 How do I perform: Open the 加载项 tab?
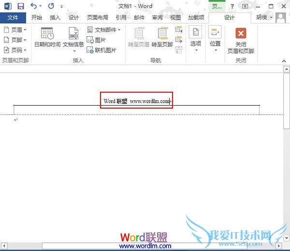point(196,18)
